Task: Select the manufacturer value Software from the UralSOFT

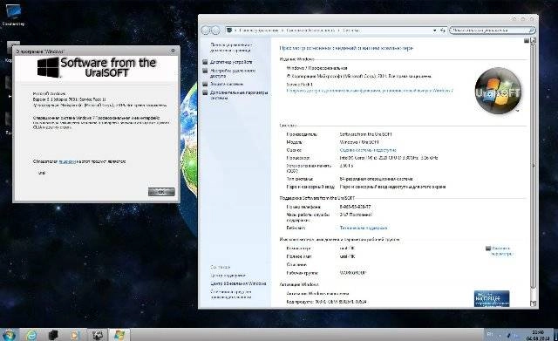Action: point(365,134)
